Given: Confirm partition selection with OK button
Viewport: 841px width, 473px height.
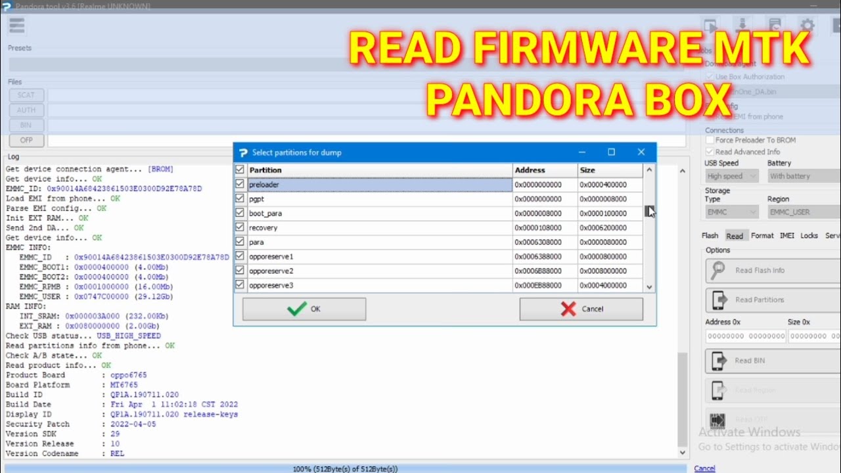Looking at the screenshot, I should tap(304, 309).
